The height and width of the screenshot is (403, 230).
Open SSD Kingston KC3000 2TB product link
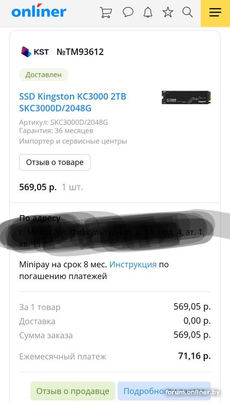tap(73, 102)
